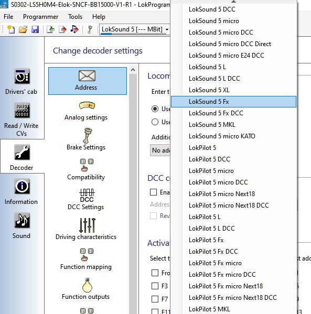
Task: Open the Read / Write CVs view
Action: click(x=22, y=120)
